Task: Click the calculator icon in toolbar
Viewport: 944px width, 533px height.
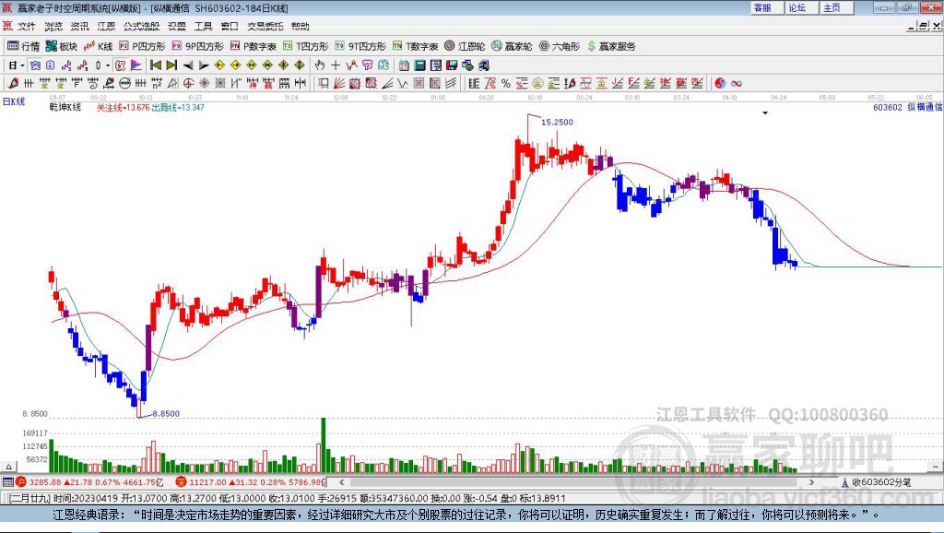Action: click(x=420, y=65)
